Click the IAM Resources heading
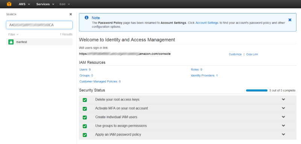This screenshot has height=144, width=301. click(92, 62)
